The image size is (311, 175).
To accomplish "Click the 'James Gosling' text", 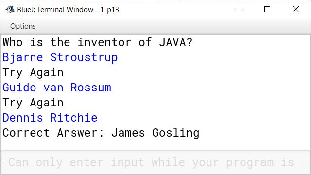I will (x=155, y=133).
